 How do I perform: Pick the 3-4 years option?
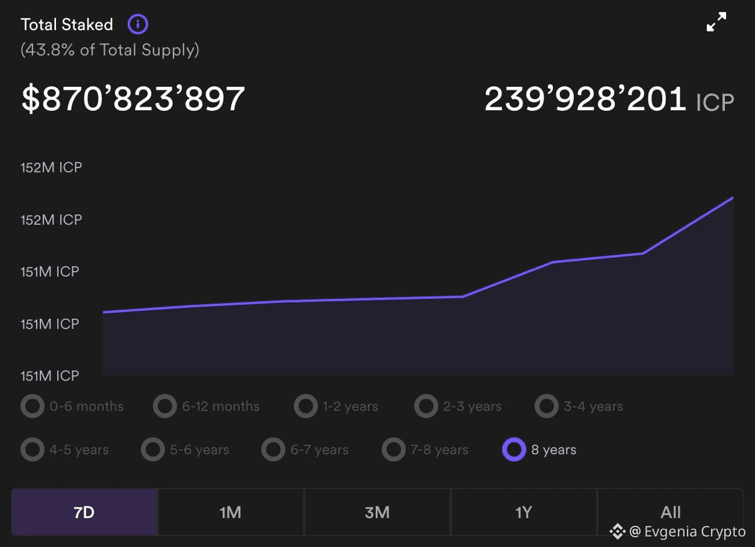click(x=546, y=406)
